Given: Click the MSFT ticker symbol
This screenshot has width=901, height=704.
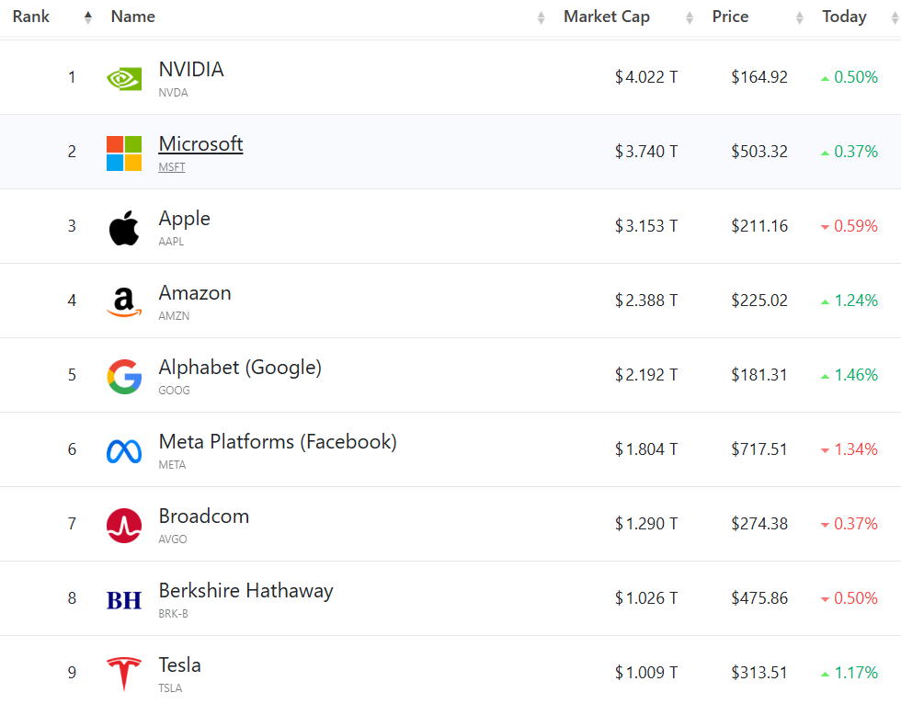Looking at the screenshot, I should [172, 167].
